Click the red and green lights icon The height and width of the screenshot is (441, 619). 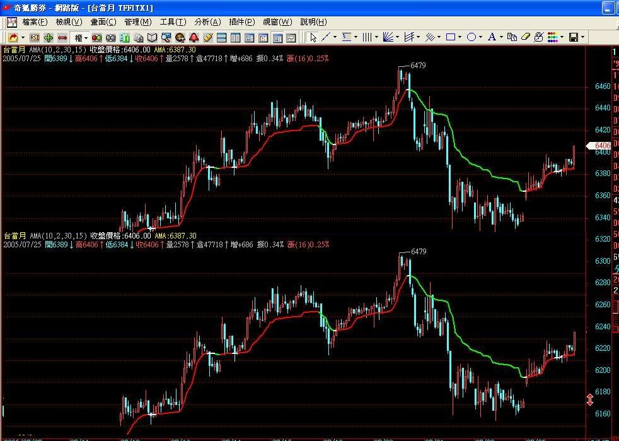pos(96,38)
